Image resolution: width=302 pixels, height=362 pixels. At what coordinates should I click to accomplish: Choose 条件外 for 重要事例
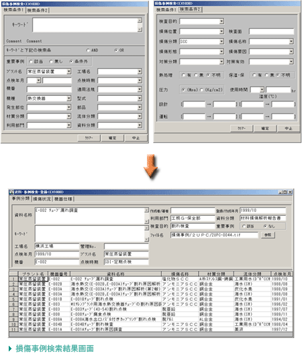(71, 62)
